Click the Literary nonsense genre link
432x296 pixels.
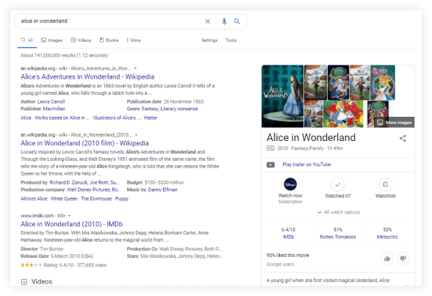(x=179, y=109)
